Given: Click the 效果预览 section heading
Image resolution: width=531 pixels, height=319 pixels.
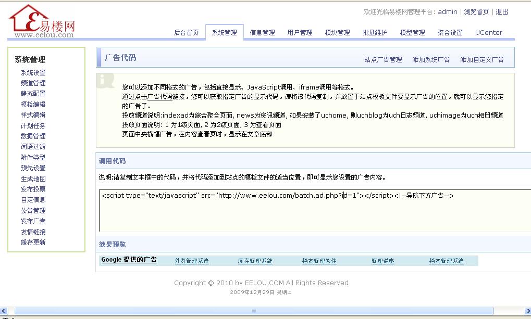Looking at the screenshot, I should pyautogui.click(x=112, y=244).
